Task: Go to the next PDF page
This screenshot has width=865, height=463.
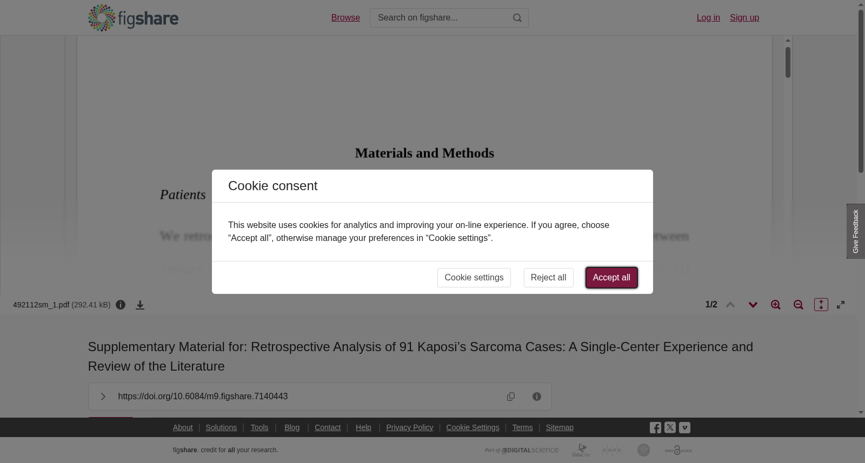Action: click(x=753, y=305)
